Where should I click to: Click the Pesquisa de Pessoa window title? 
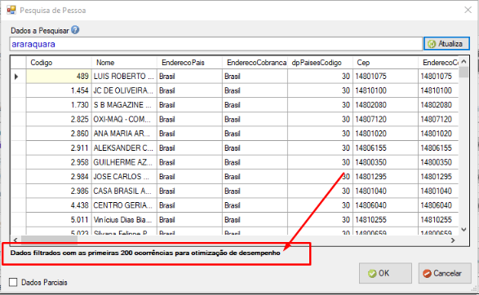pyautogui.click(x=53, y=11)
